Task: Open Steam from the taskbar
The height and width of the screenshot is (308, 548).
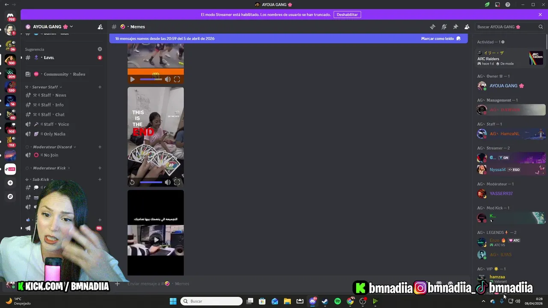Action: [x=325, y=301]
